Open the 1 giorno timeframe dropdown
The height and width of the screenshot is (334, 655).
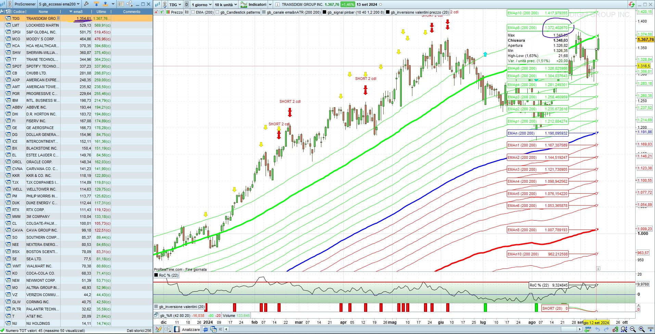(202, 4)
